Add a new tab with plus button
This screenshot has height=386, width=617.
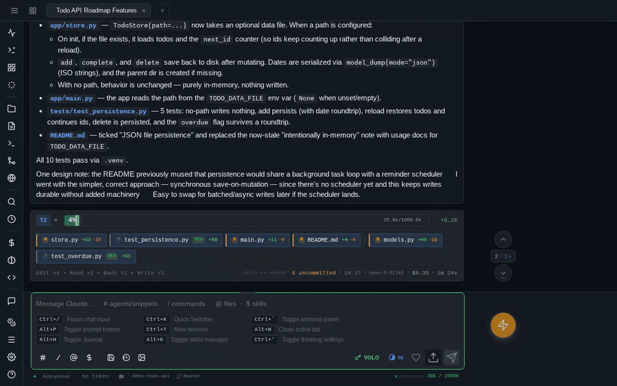click(162, 10)
